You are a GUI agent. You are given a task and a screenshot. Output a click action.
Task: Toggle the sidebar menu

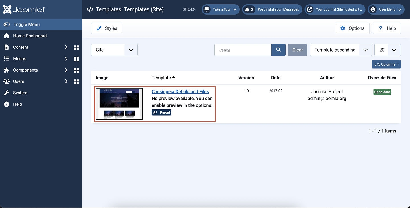[41, 25]
